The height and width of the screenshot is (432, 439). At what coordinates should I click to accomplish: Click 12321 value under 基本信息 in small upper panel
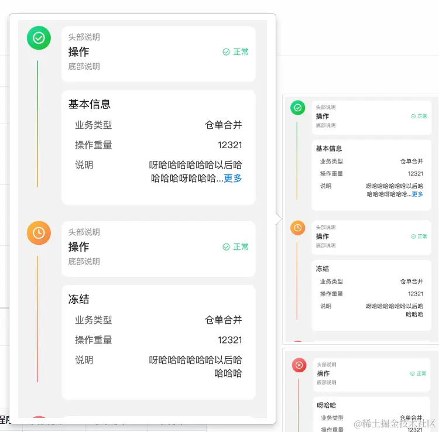point(416,174)
